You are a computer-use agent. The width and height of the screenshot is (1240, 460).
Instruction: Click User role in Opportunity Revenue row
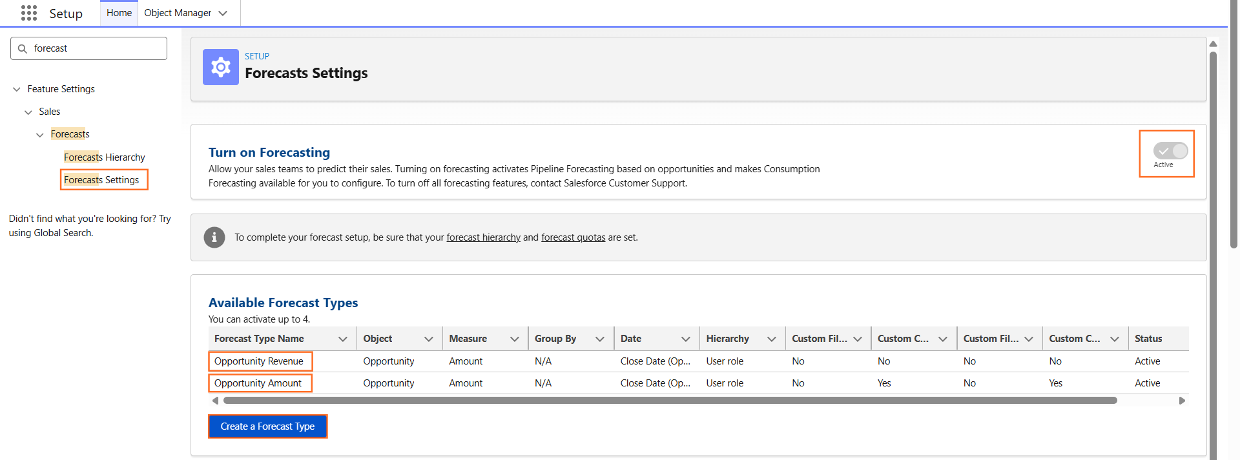point(725,361)
